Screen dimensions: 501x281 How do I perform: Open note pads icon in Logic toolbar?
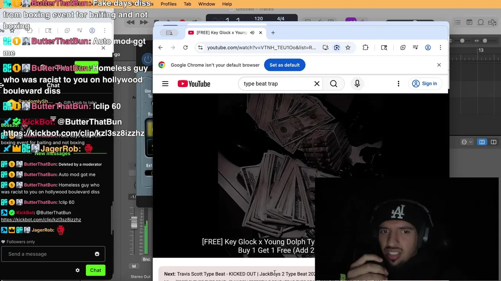[469, 23]
